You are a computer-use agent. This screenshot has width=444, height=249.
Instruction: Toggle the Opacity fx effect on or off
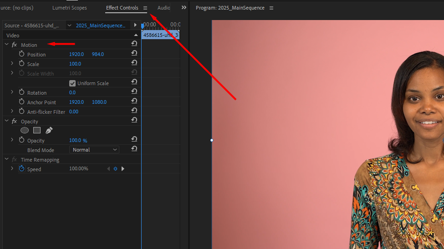14,122
